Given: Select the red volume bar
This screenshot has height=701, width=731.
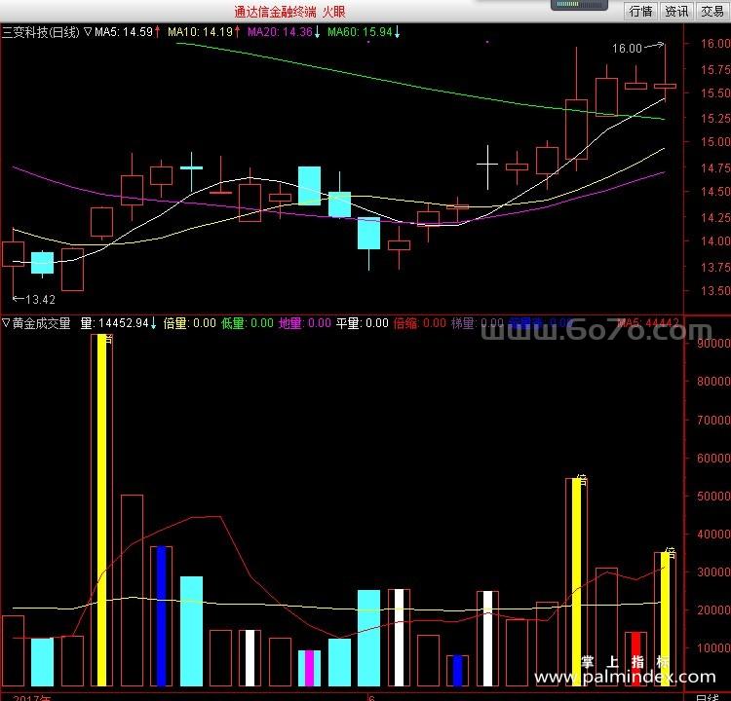Looking at the screenshot, I should (635, 658).
